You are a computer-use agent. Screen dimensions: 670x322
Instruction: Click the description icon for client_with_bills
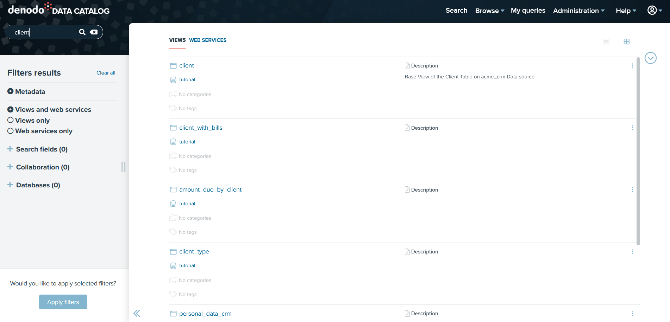pos(407,128)
